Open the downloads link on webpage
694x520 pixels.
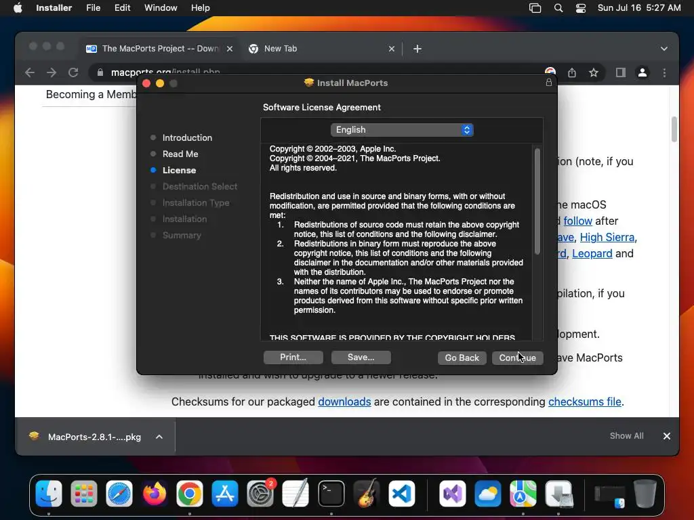(344, 402)
